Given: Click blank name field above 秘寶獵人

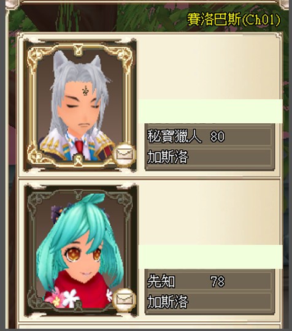Looking at the screenshot, I should (210, 111).
